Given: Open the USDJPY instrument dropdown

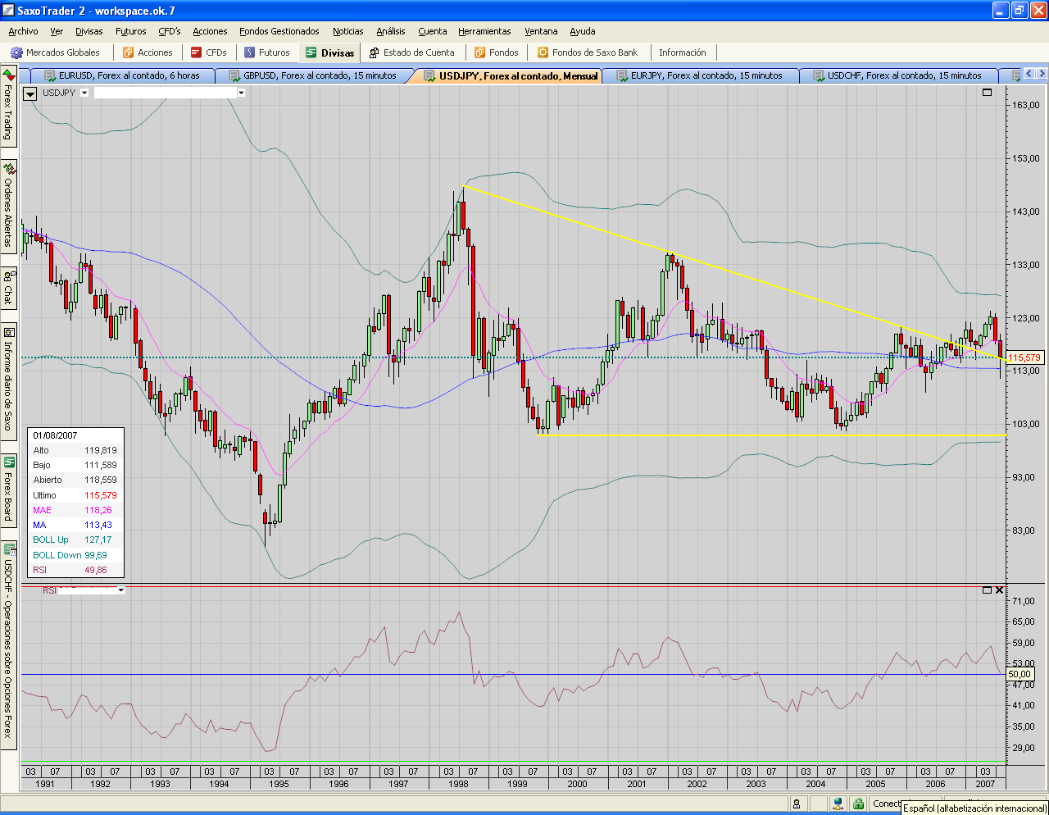Looking at the screenshot, I should pos(84,93).
